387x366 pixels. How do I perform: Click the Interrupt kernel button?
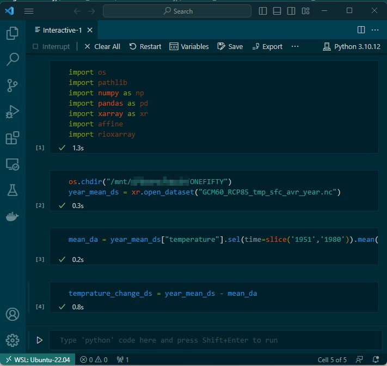pyautogui.click(x=51, y=46)
